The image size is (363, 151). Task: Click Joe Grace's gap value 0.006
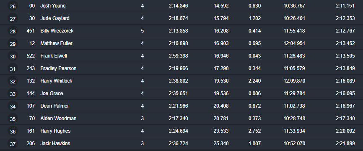[x=255, y=93]
